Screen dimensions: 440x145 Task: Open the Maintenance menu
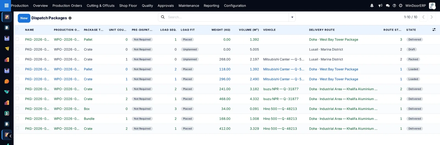(189, 5)
